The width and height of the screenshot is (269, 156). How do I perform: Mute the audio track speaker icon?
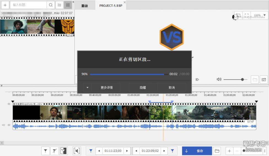3,125
